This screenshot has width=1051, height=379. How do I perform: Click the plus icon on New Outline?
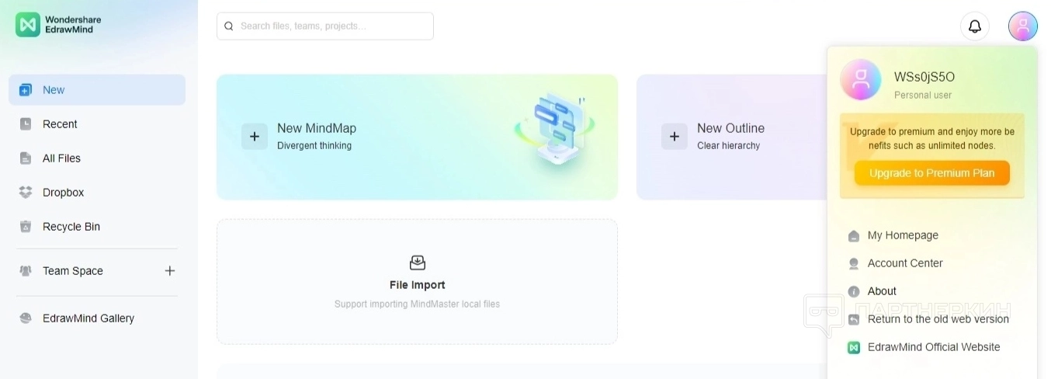[x=675, y=137]
